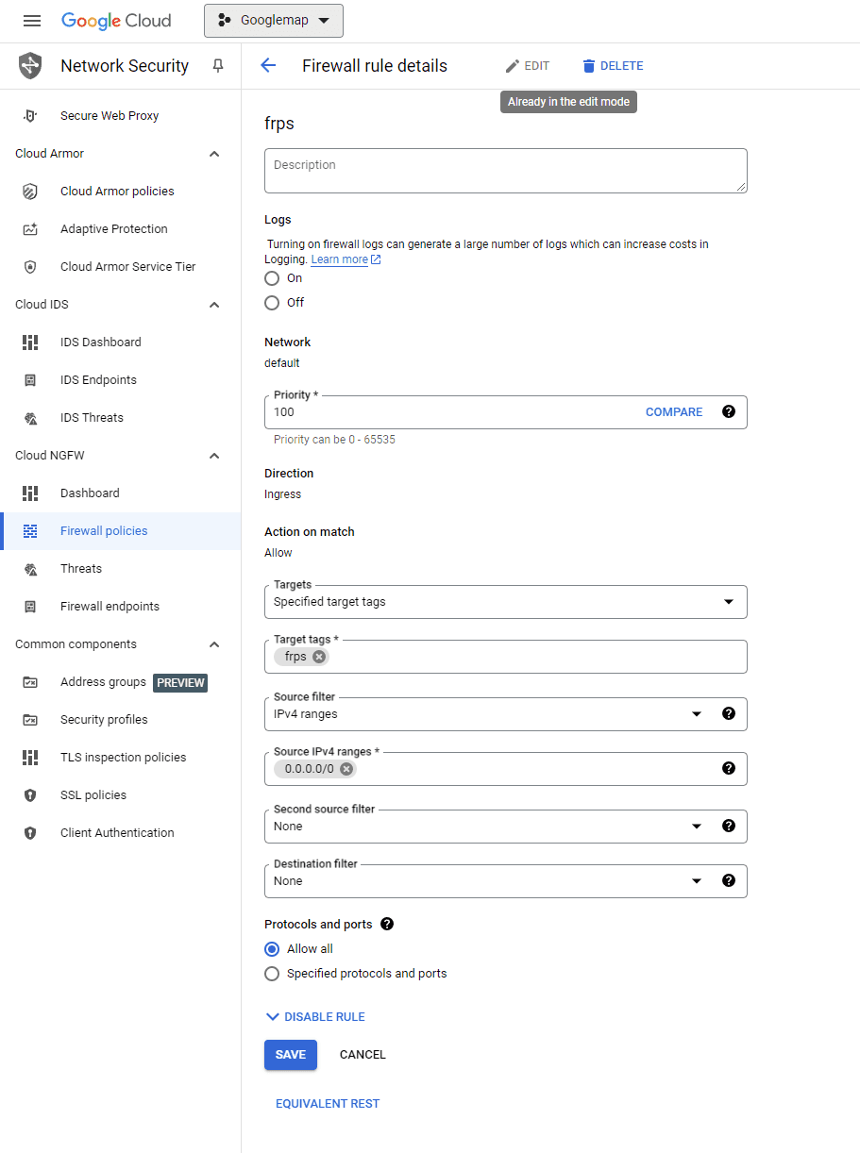Click inside the Description field
The image size is (860, 1153).
point(505,172)
